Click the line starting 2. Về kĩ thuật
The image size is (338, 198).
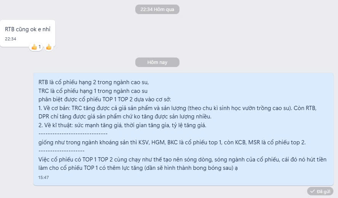pos(122,125)
